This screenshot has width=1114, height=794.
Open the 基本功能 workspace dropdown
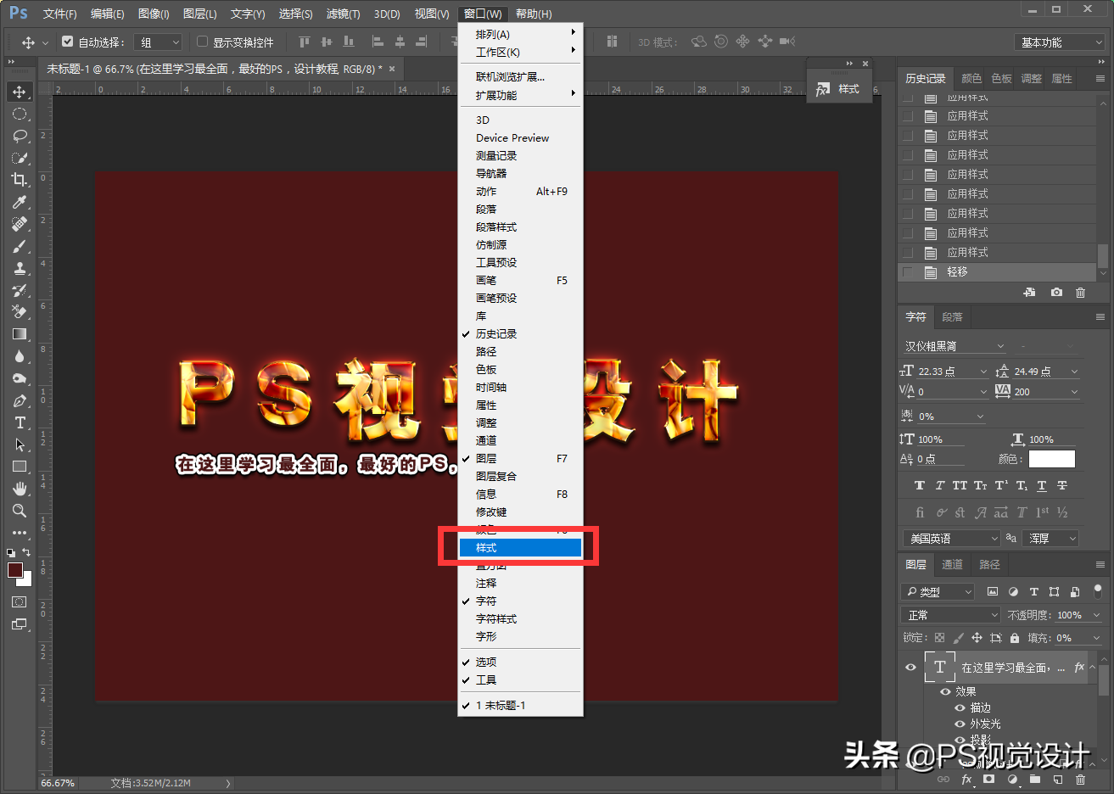tap(1061, 42)
